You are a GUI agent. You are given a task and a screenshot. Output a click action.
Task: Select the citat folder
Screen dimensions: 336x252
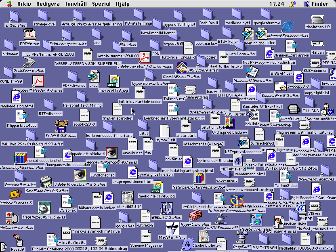click(x=143, y=124)
